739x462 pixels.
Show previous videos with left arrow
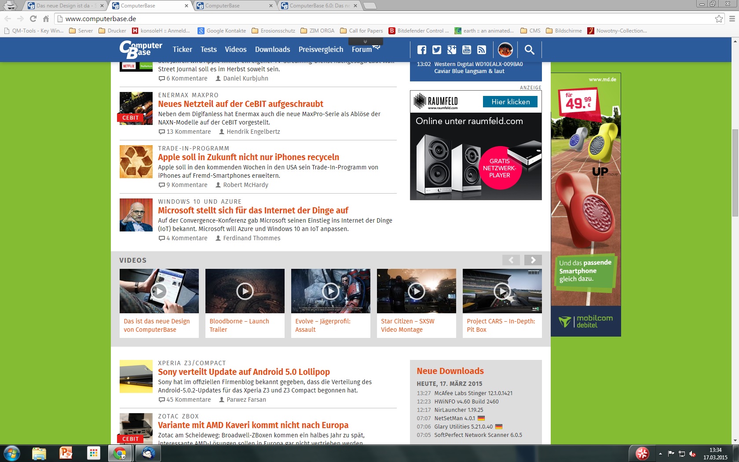pyautogui.click(x=511, y=260)
